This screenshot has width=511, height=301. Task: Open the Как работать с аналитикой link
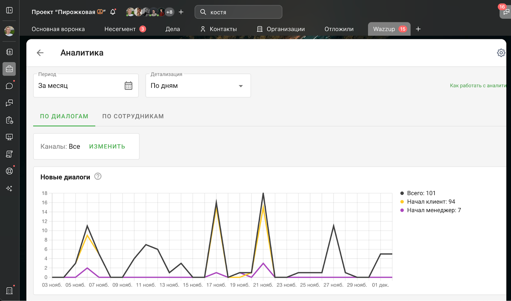click(477, 86)
